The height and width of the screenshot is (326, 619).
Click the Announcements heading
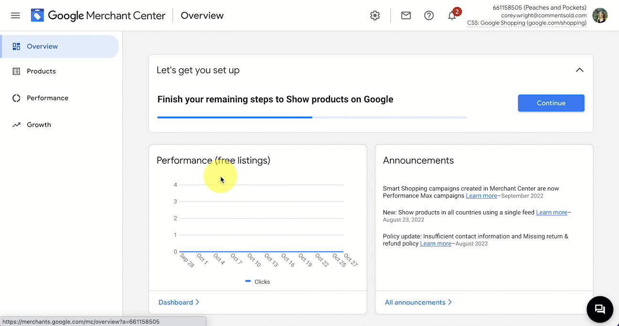pos(418,161)
